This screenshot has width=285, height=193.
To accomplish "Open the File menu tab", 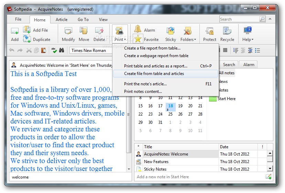I will coord(18,19).
